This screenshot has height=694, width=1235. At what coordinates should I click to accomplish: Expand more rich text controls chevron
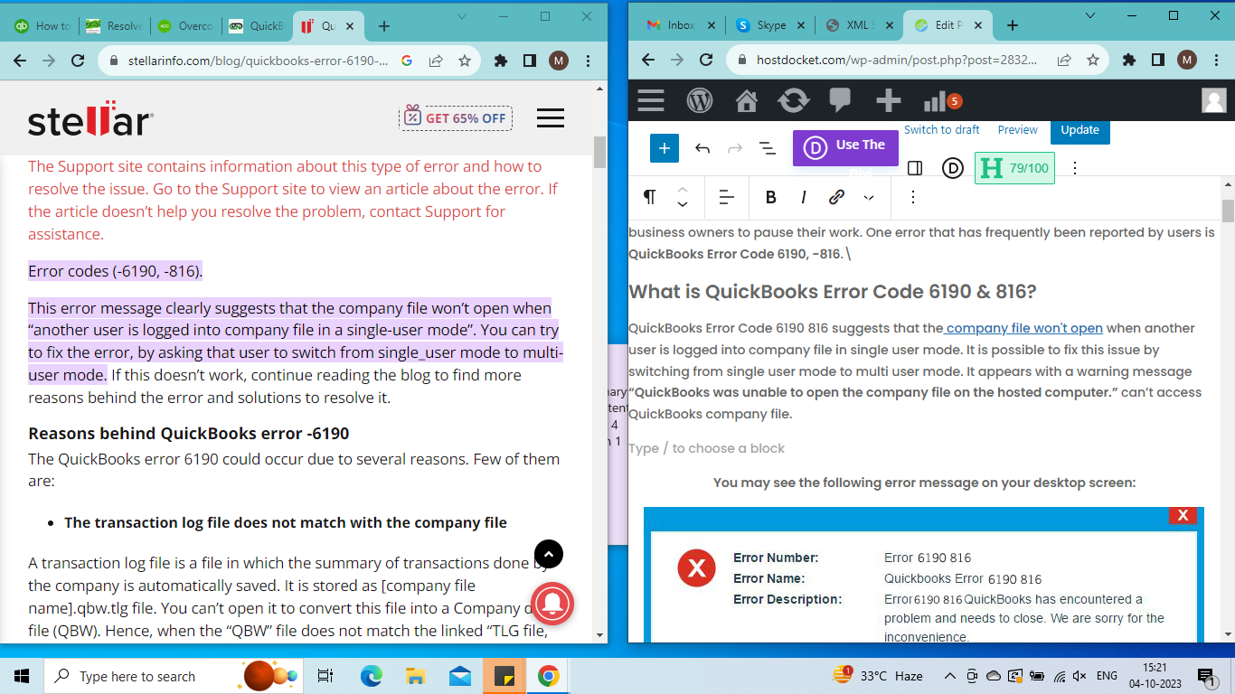pos(869,197)
